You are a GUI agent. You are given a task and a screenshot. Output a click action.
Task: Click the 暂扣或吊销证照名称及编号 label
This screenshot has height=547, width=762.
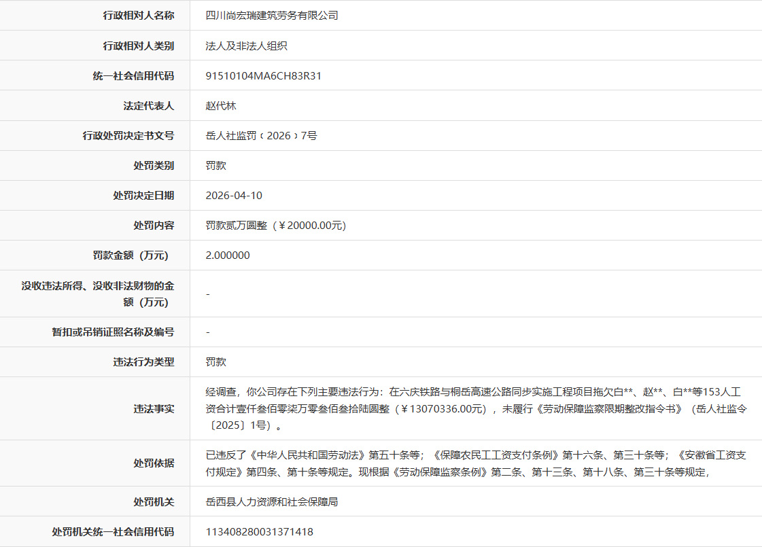pyautogui.click(x=114, y=332)
